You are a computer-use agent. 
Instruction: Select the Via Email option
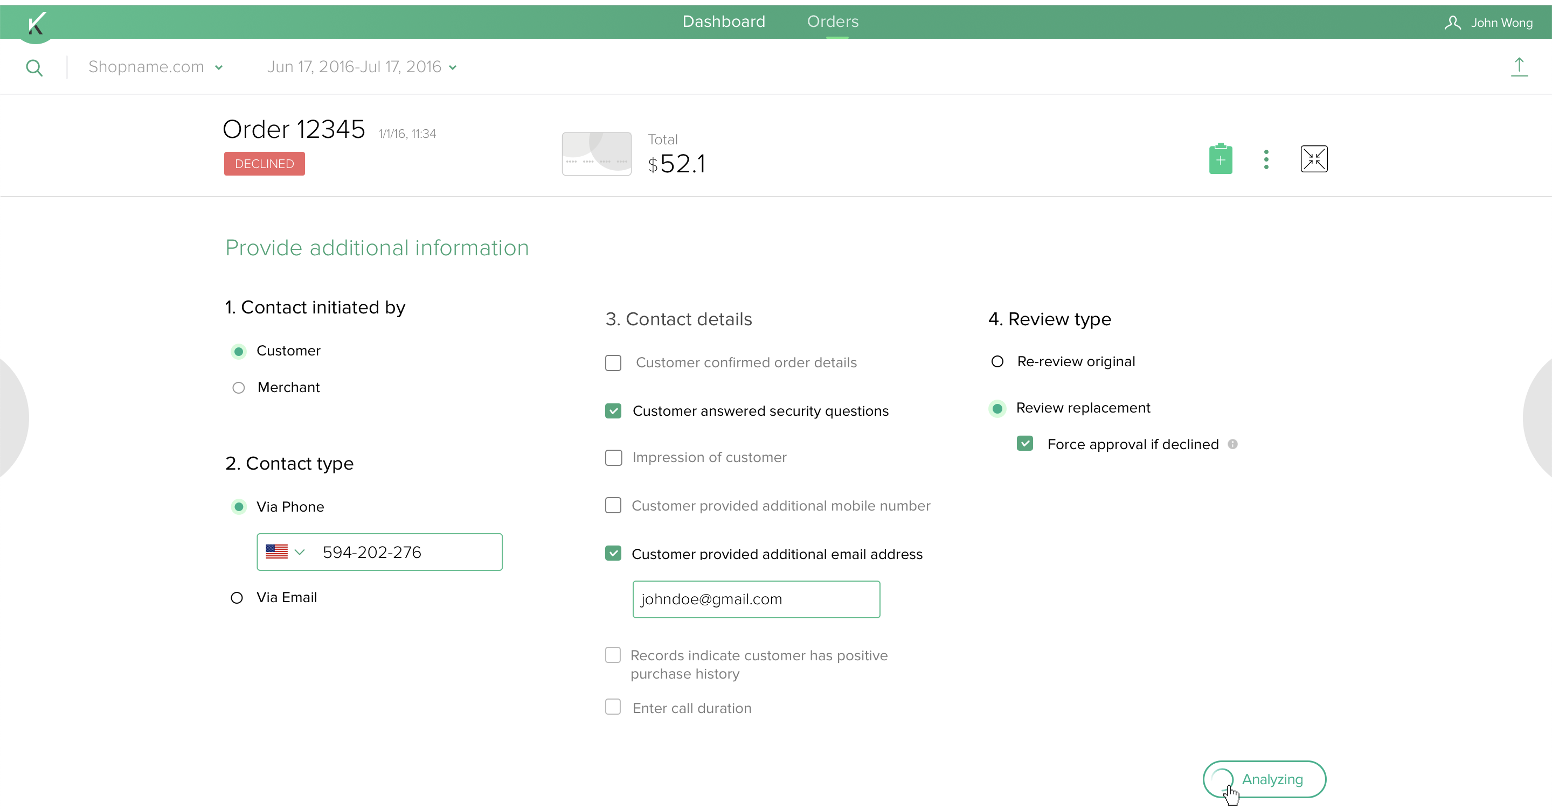pyautogui.click(x=237, y=598)
